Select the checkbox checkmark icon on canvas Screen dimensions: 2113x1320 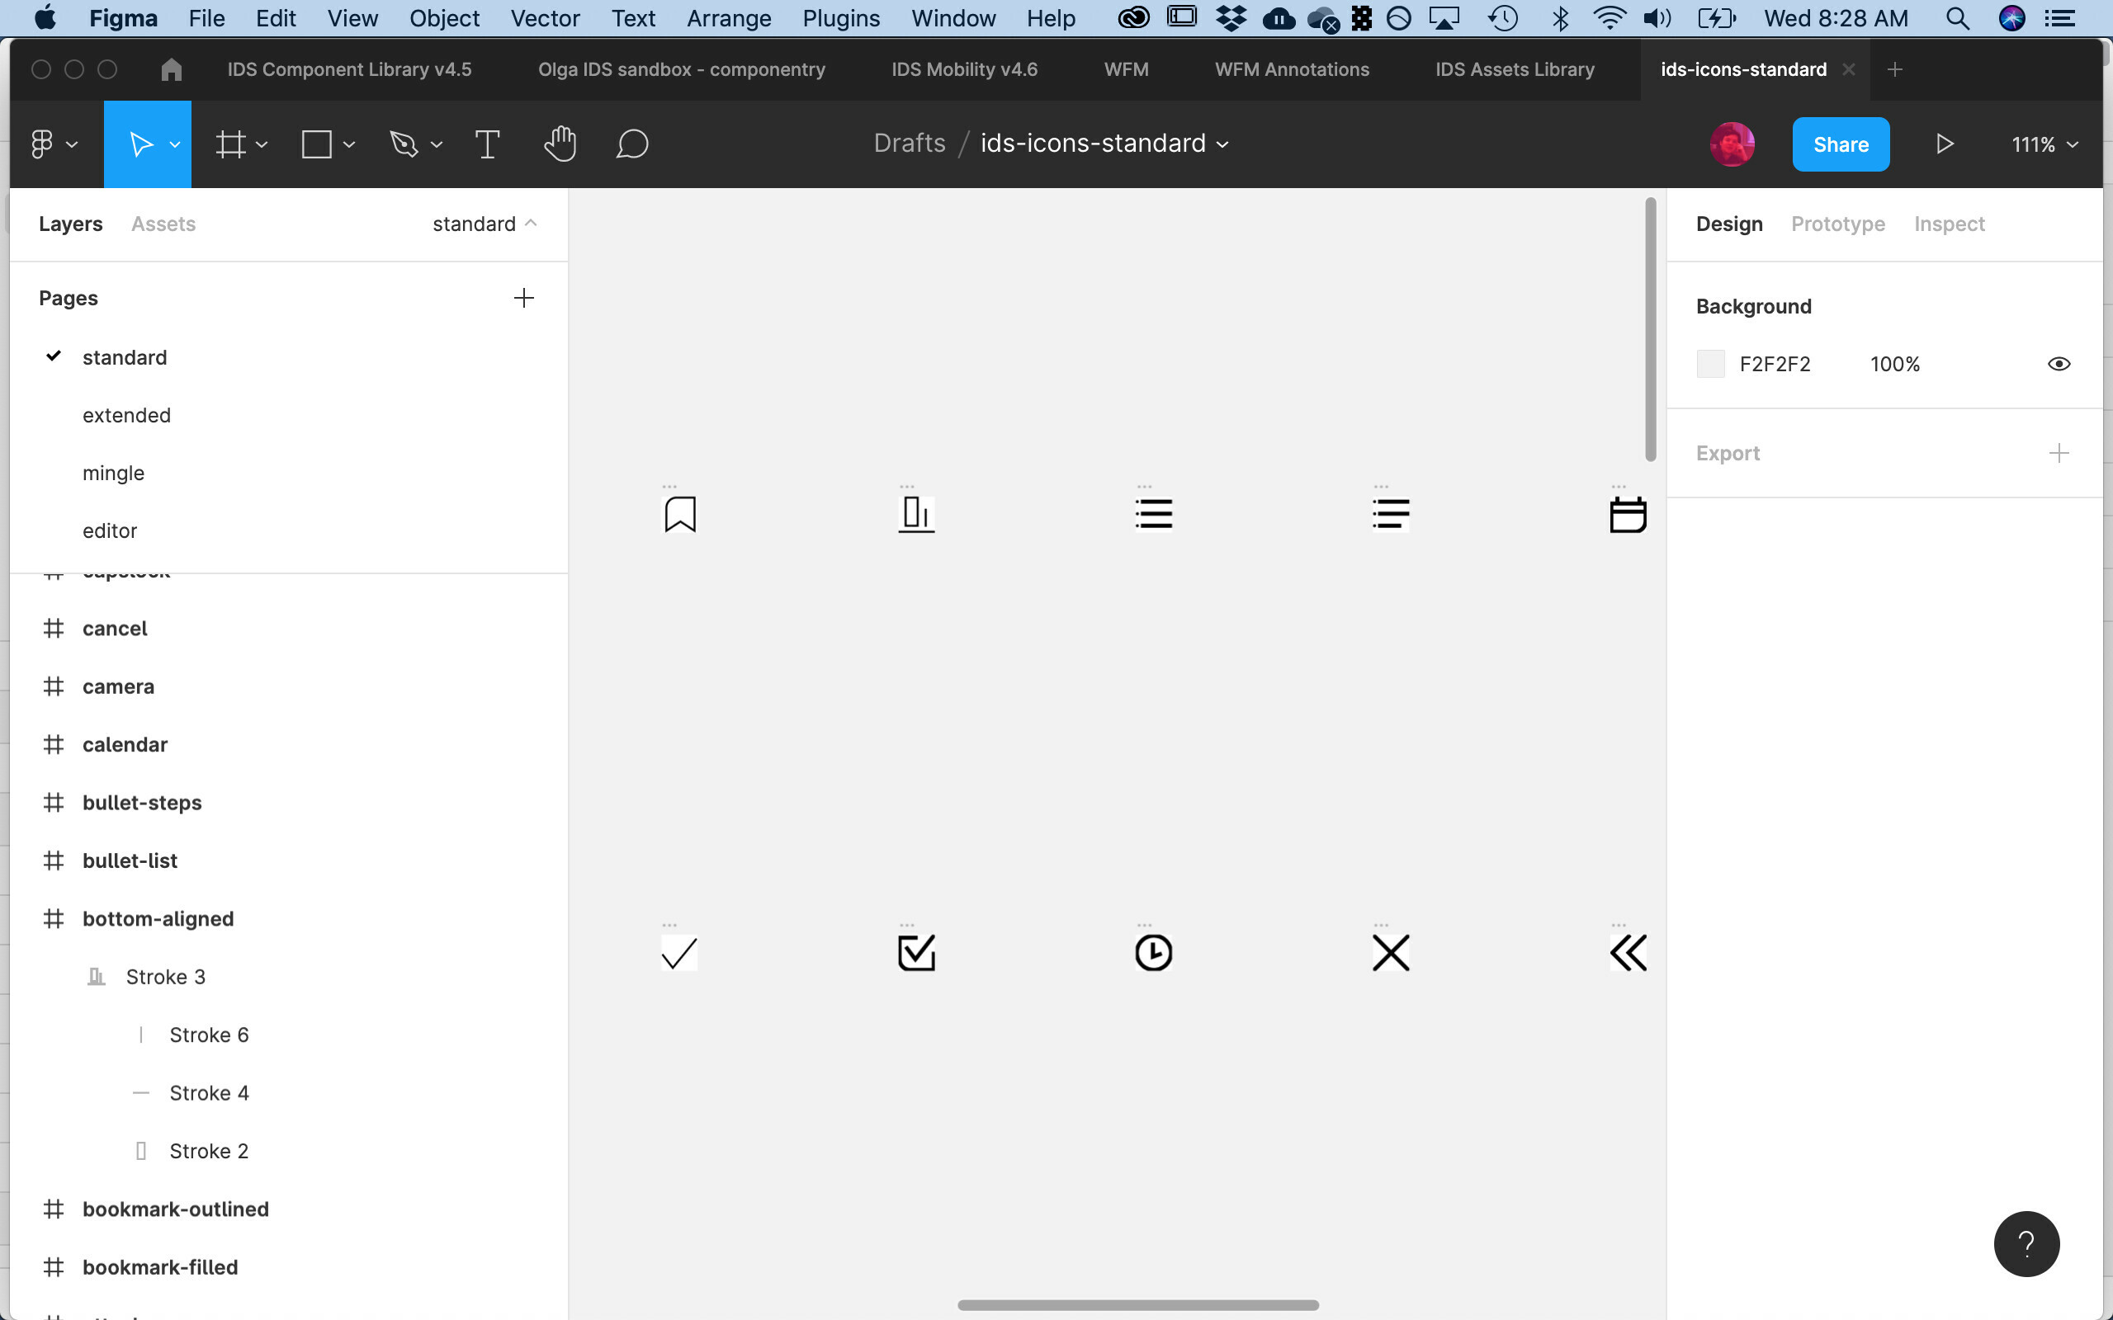click(x=917, y=952)
